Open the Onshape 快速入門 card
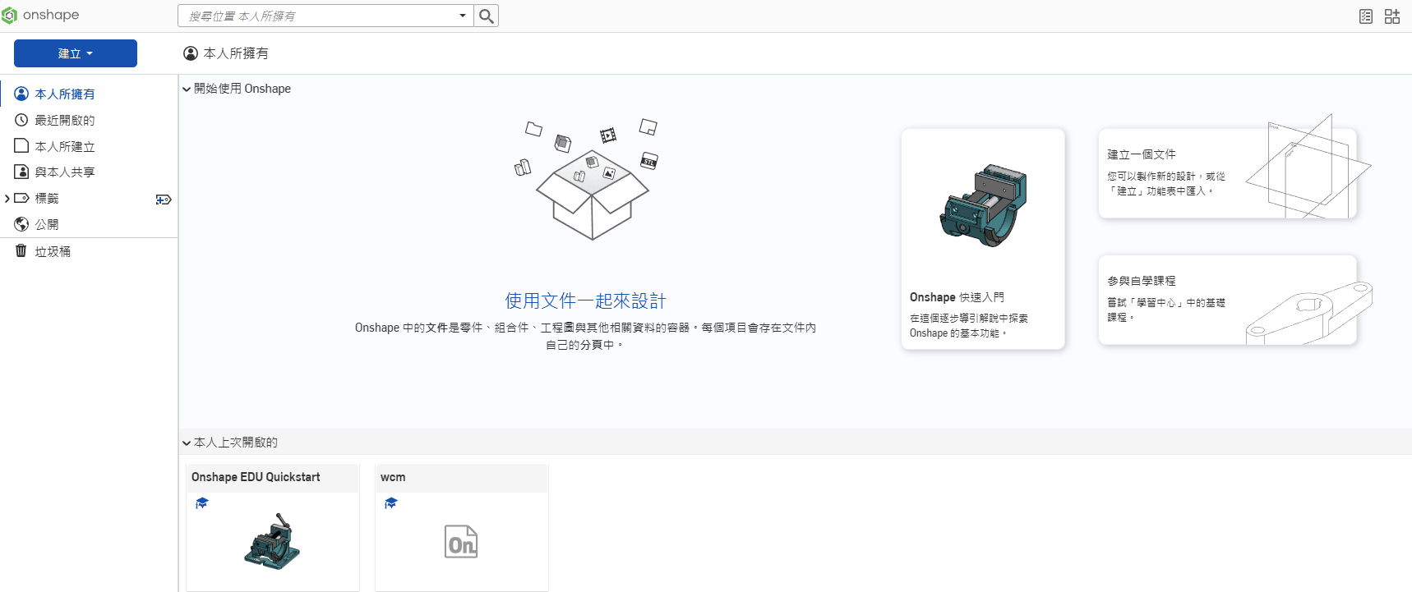 [x=983, y=239]
